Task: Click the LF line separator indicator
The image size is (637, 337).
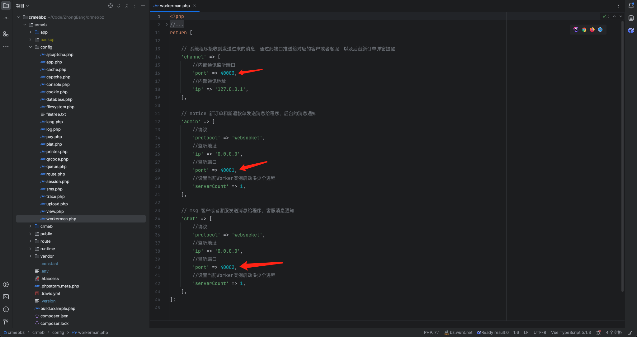Action: [x=526, y=332]
